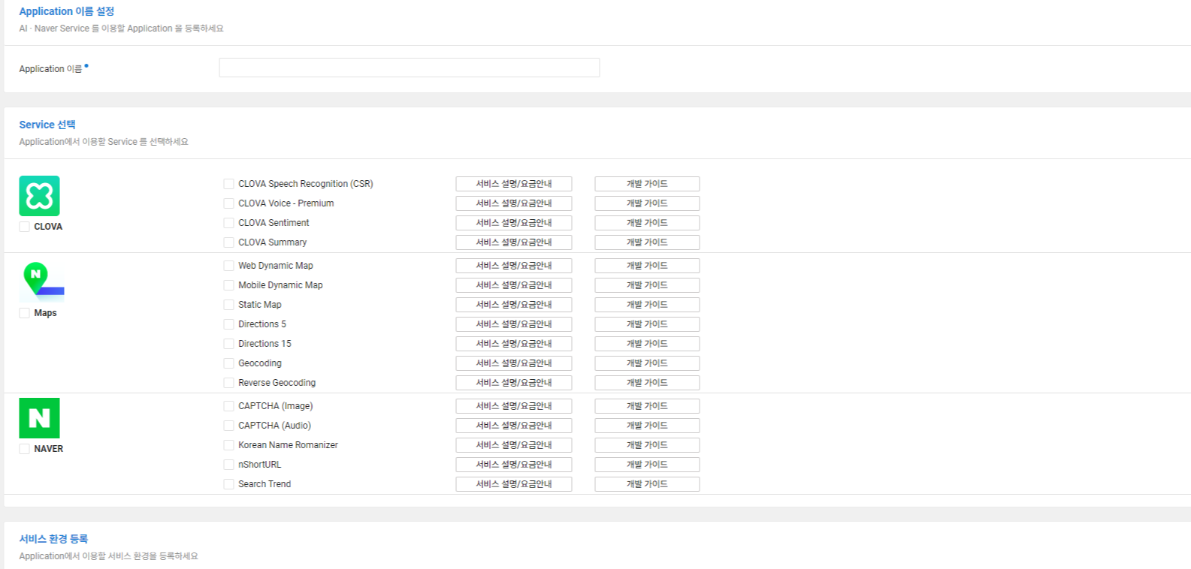Open 서비스 설명/요금안내 for Mobile Dynamic Map
This screenshot has height=569, width=1191.
(x=514, y=285)
